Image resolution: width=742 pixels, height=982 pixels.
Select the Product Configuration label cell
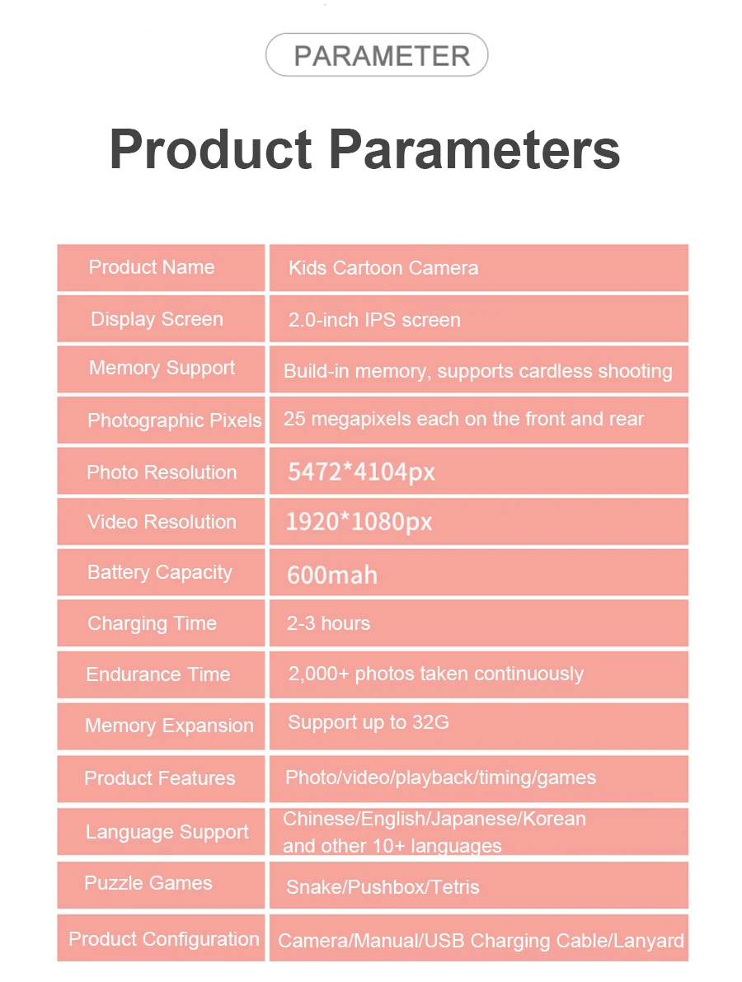161,938
